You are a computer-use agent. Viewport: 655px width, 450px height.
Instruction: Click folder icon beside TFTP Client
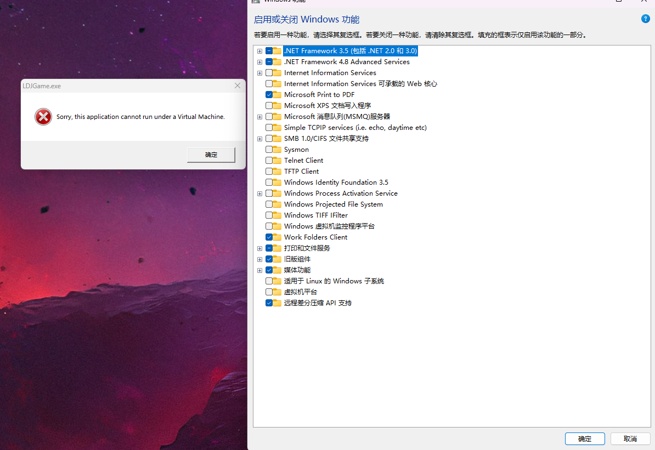pos(277,171)
